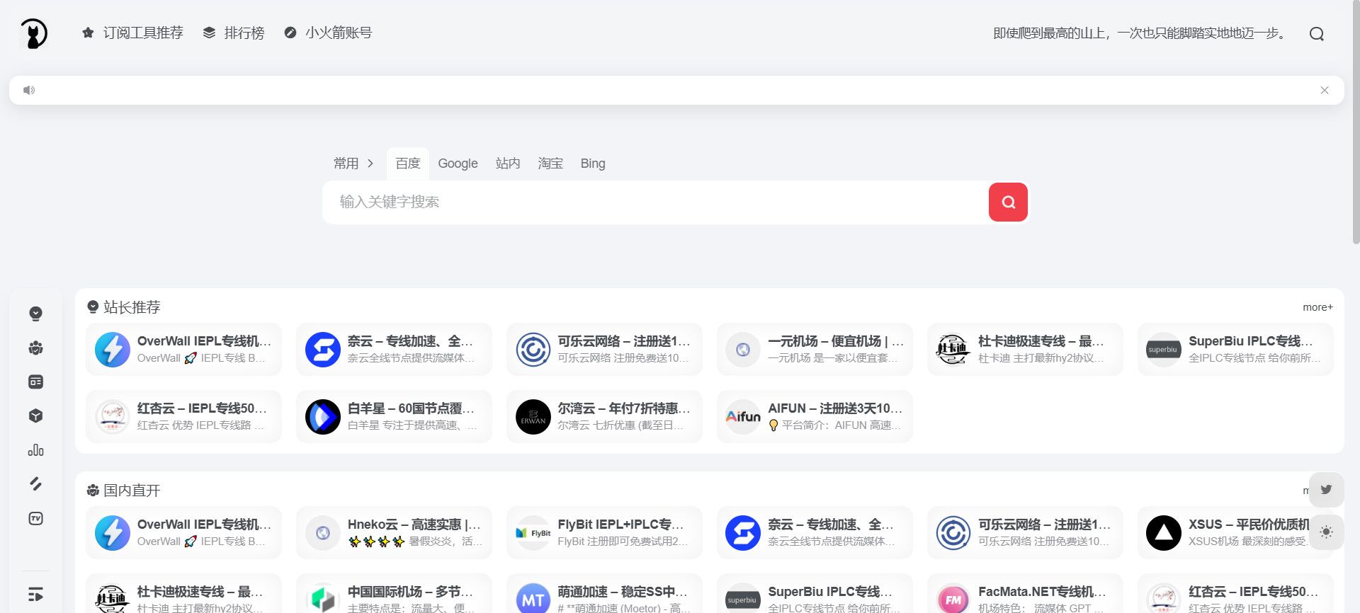Open the AIFUN site card
The width and height of the screenshot is (1360, 613).
coord(814,416)
